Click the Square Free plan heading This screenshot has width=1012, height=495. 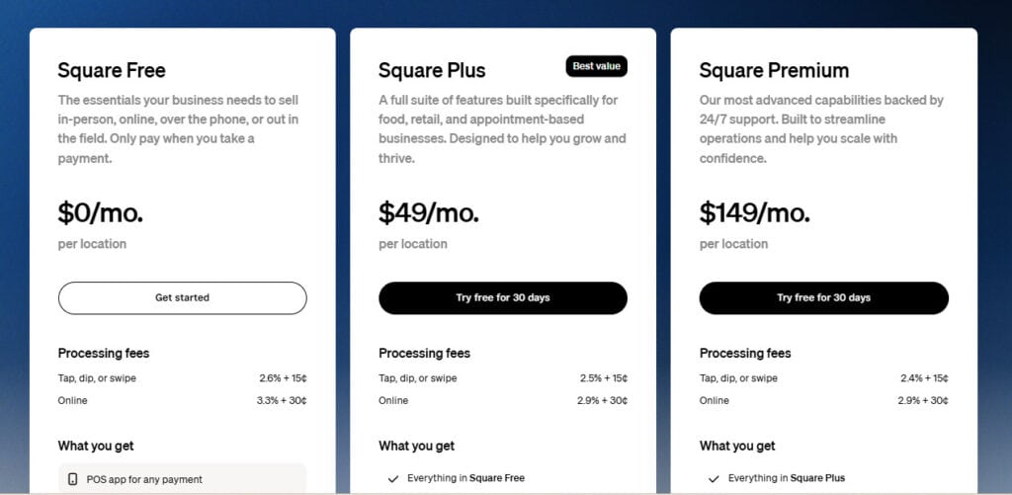point(112,70)
